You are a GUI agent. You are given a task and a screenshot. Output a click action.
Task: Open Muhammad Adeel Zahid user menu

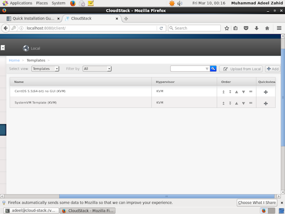click(257, 3)
